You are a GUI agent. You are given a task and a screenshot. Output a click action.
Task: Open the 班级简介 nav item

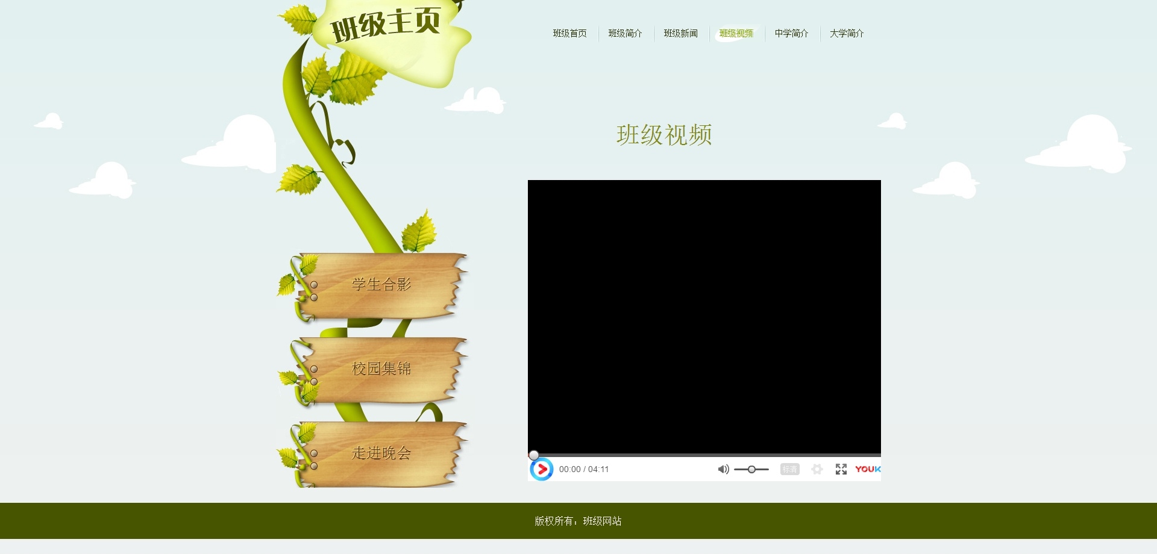click(x=625, y=33)
